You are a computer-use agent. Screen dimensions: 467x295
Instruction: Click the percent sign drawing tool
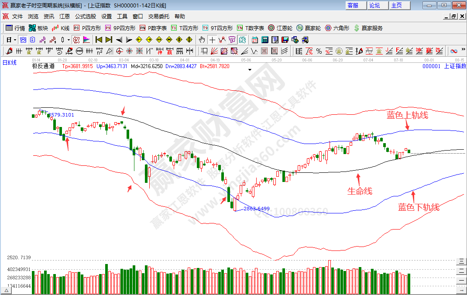(x=319, y=51)
